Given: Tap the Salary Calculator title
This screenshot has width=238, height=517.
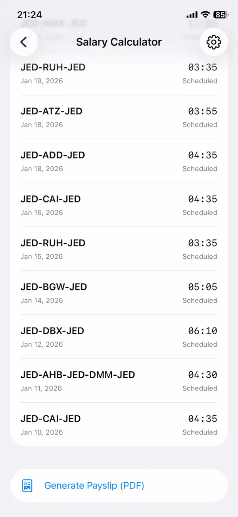Looking at the screenshot, I should point(119,42).
